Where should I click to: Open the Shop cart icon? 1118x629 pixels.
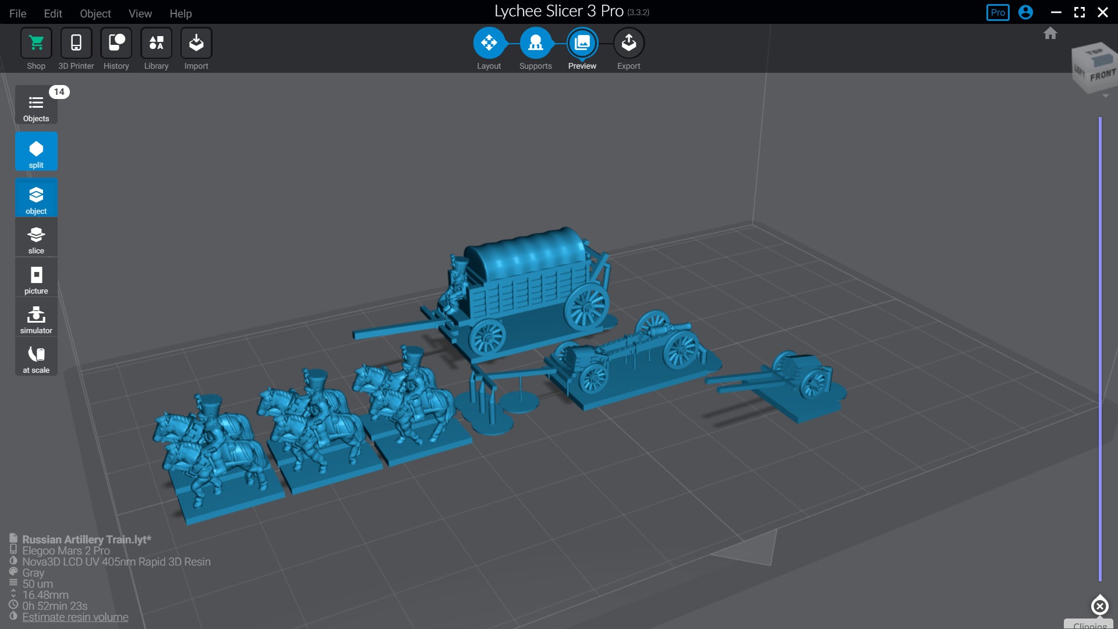(36, 43)
